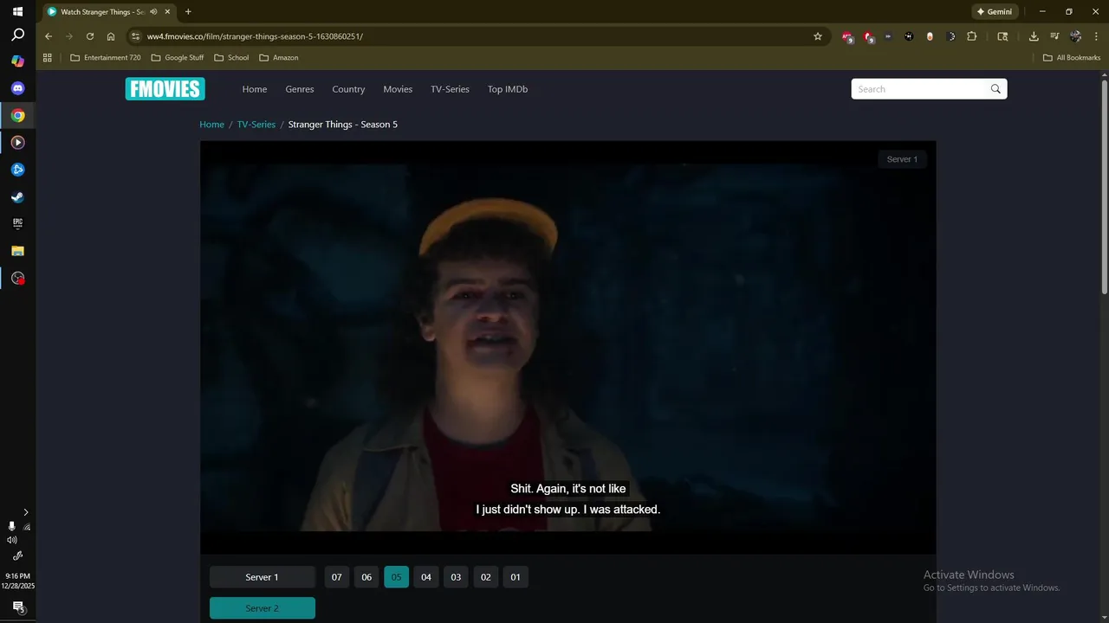Open the Chrome apps grid in the bookmarks bar
Image resolution: width=1109 pixels, height=623 pixels.
pos(48,58)
